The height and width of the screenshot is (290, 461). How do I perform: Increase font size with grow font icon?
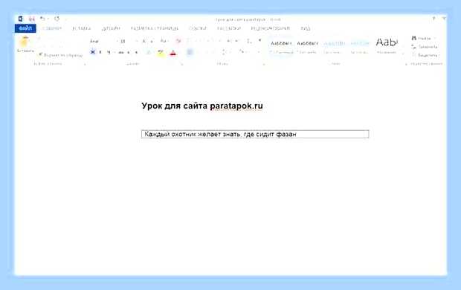tap(144, 41)
